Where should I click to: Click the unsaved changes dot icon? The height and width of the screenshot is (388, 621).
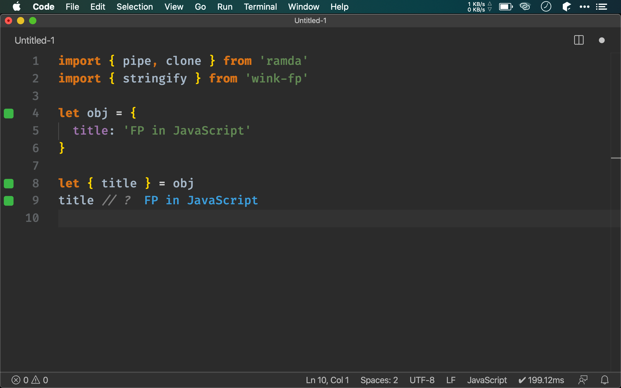click(602, 40)
